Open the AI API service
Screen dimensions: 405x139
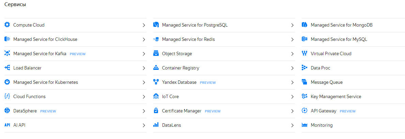[19, 125]
